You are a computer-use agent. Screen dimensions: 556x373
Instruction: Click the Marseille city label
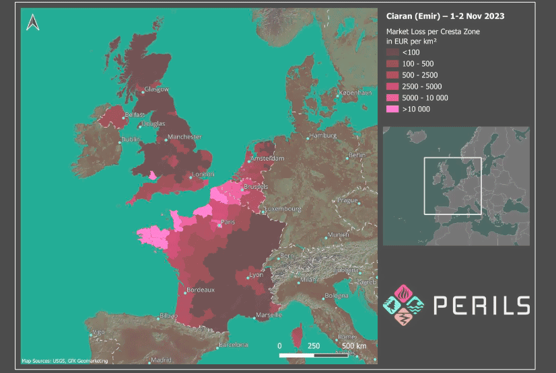pyautogui.click(x=269, y=315)
